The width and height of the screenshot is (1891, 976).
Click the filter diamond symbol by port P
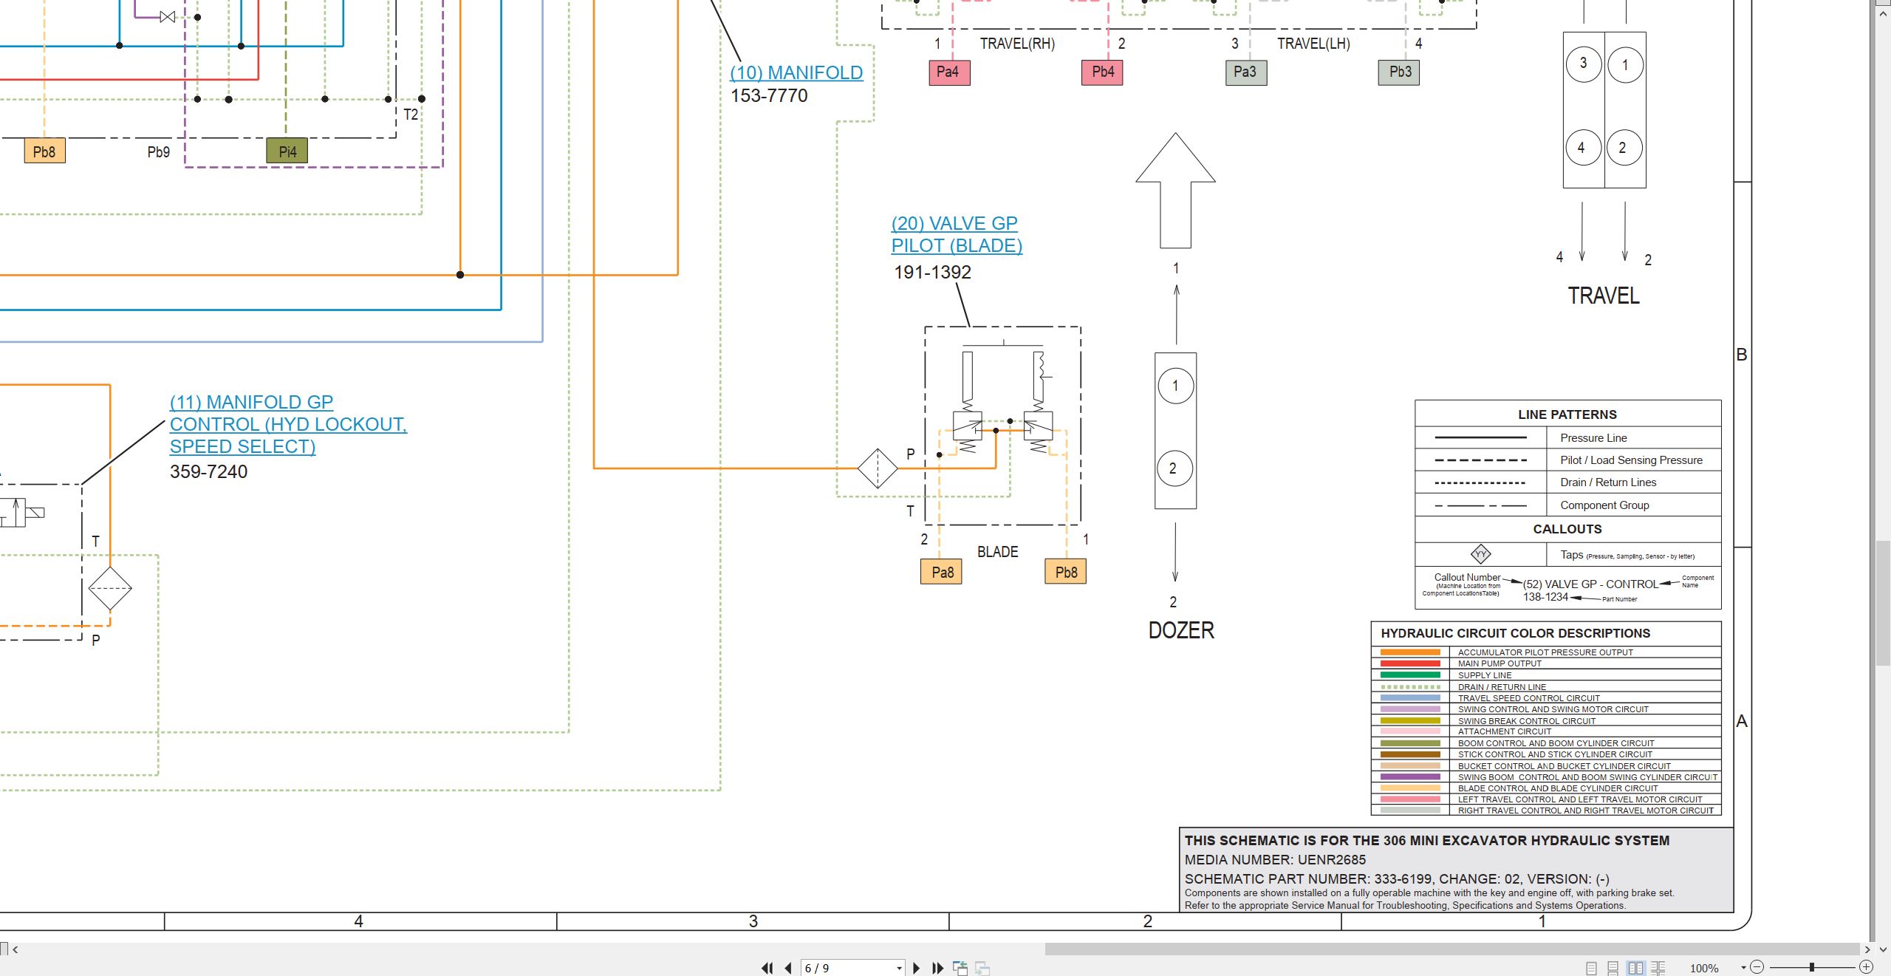877,468
